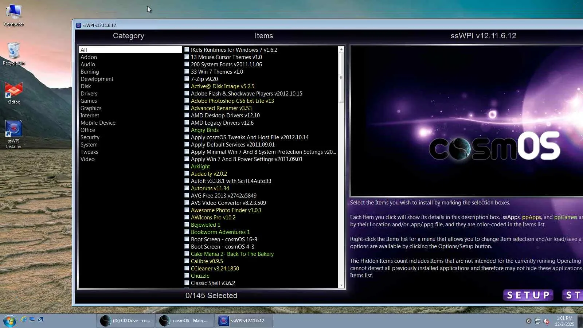Viewport: 583px width, 328px height.
Task: Open the taskbar clock showing 1:01 PM
Action: click(x=564, y=321)
